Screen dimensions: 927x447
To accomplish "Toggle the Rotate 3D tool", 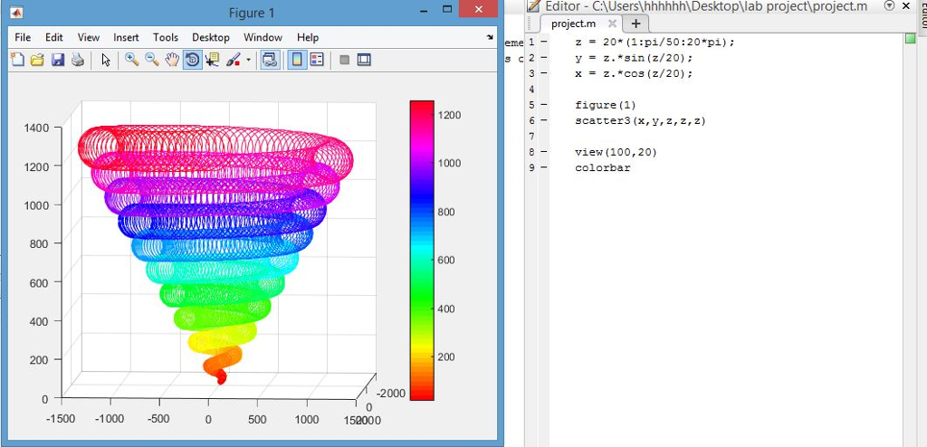I will tap(192, 60).
